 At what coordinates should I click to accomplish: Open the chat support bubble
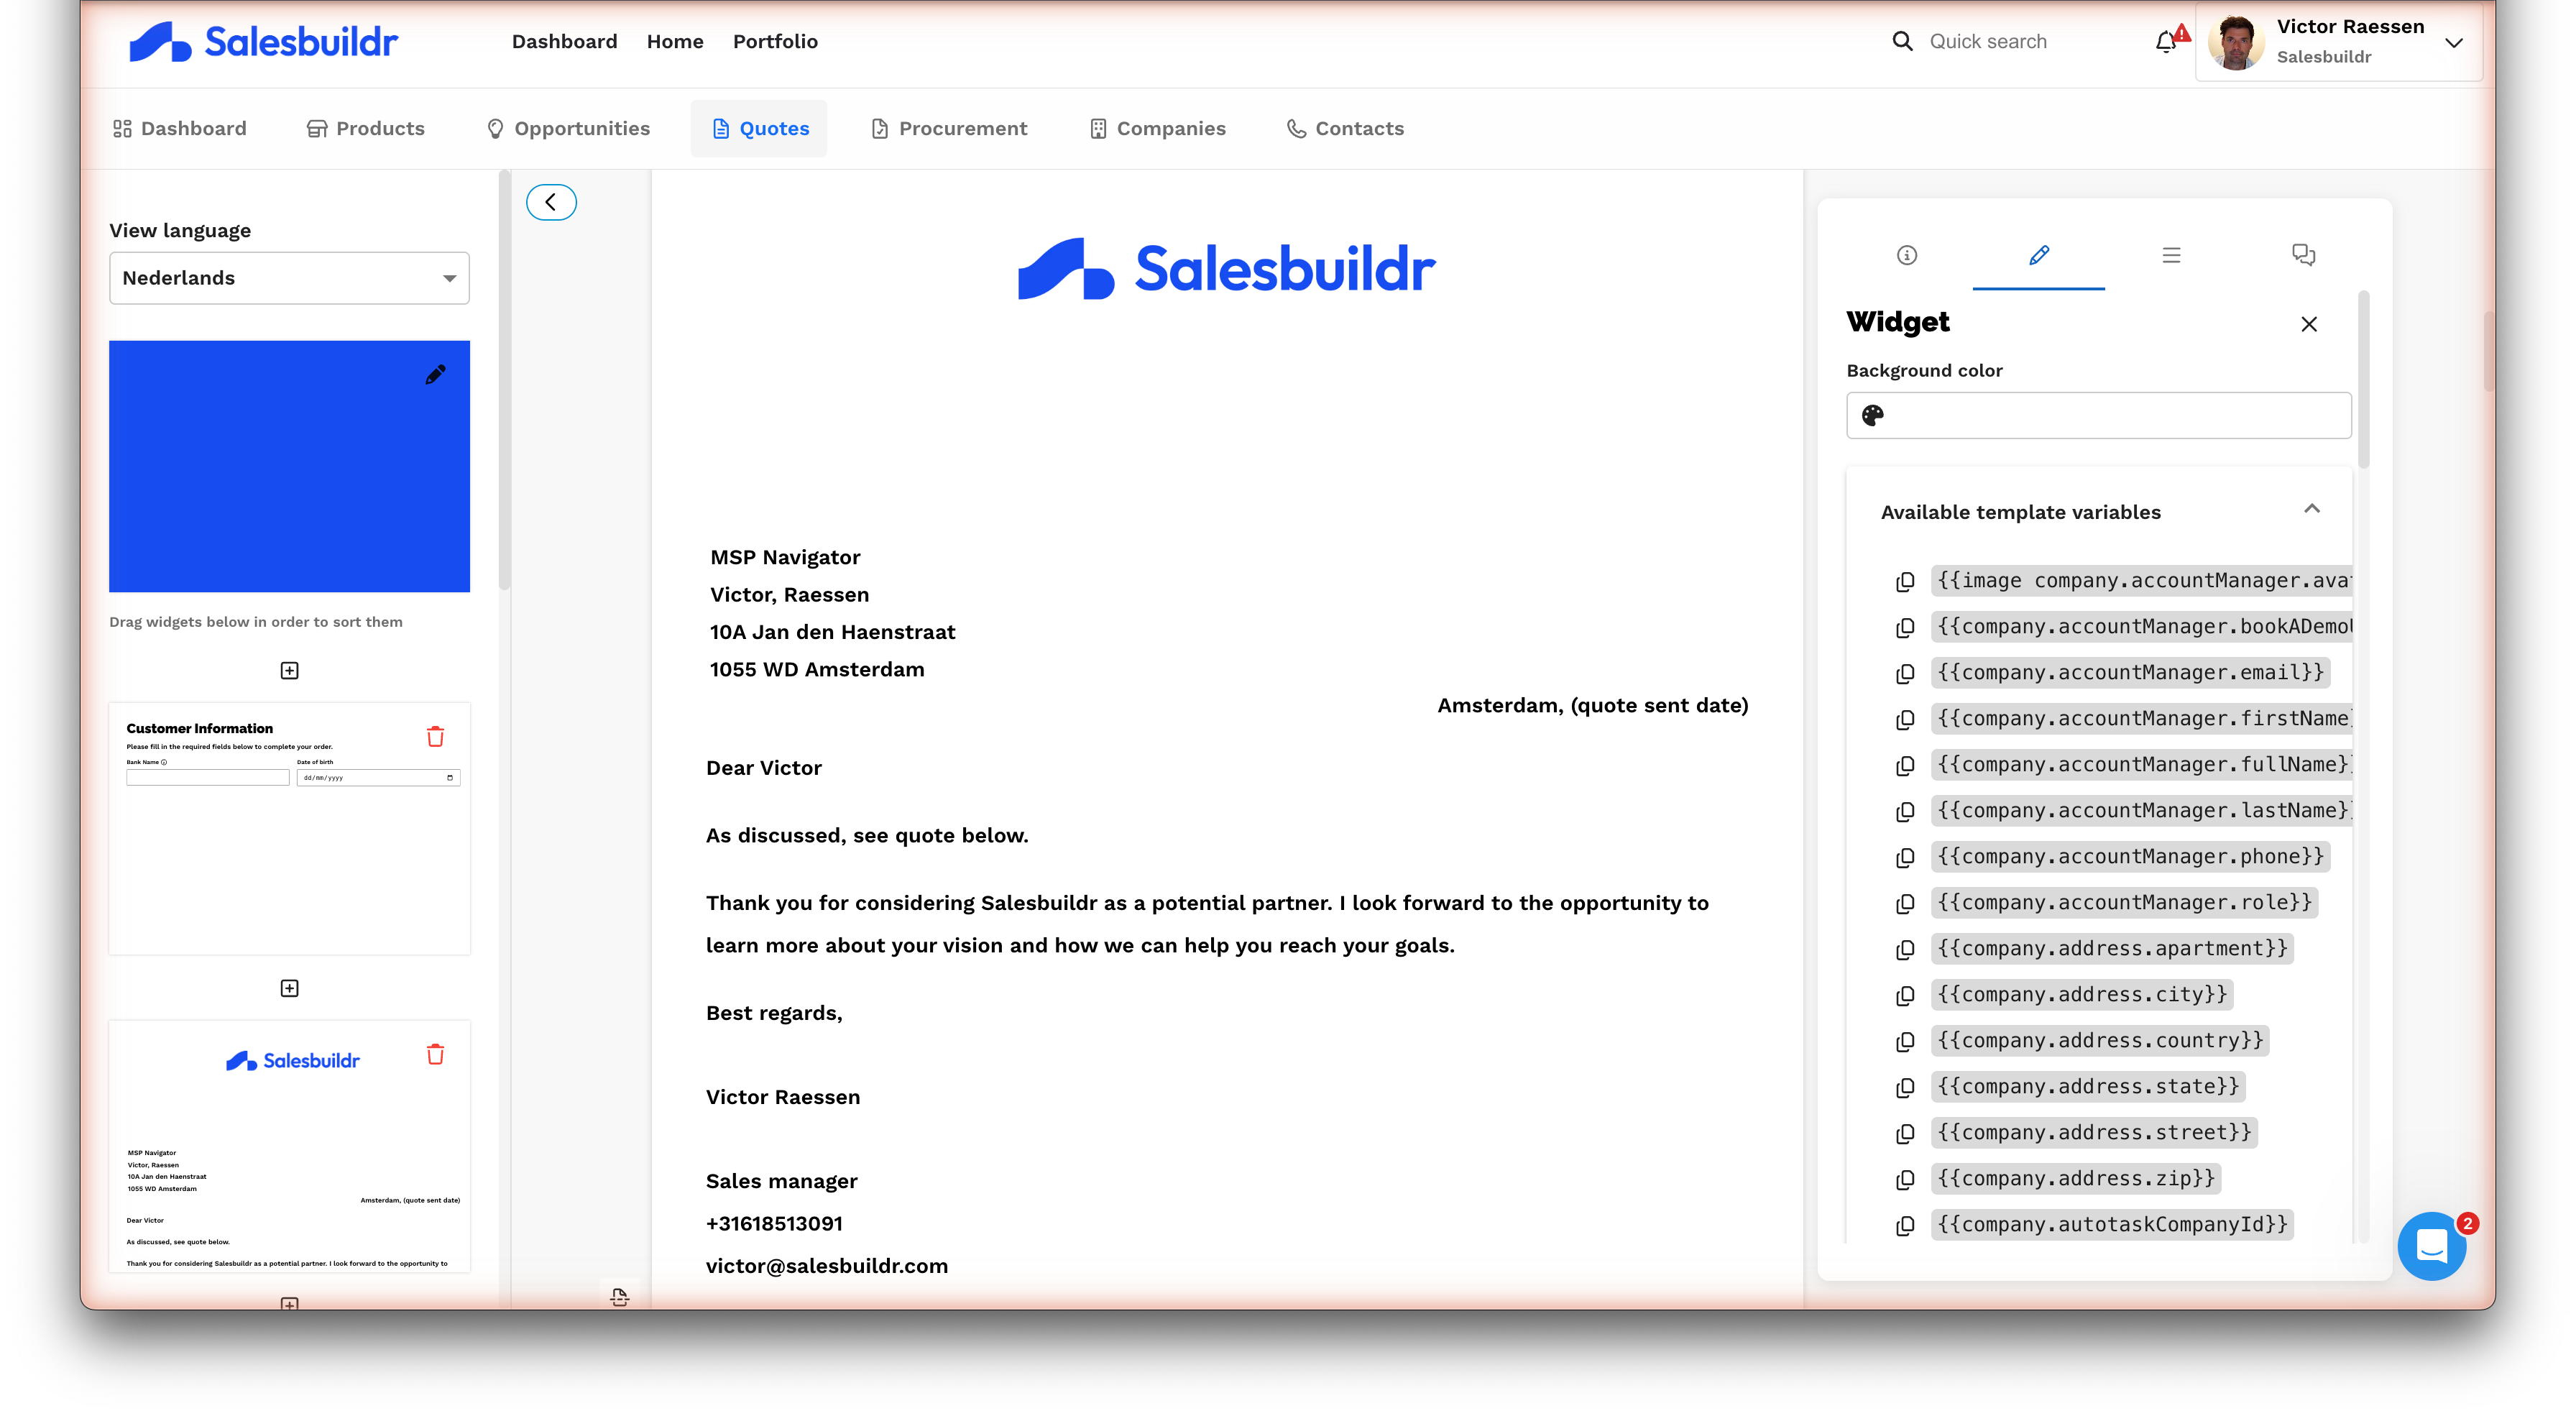point(2431,1246)
